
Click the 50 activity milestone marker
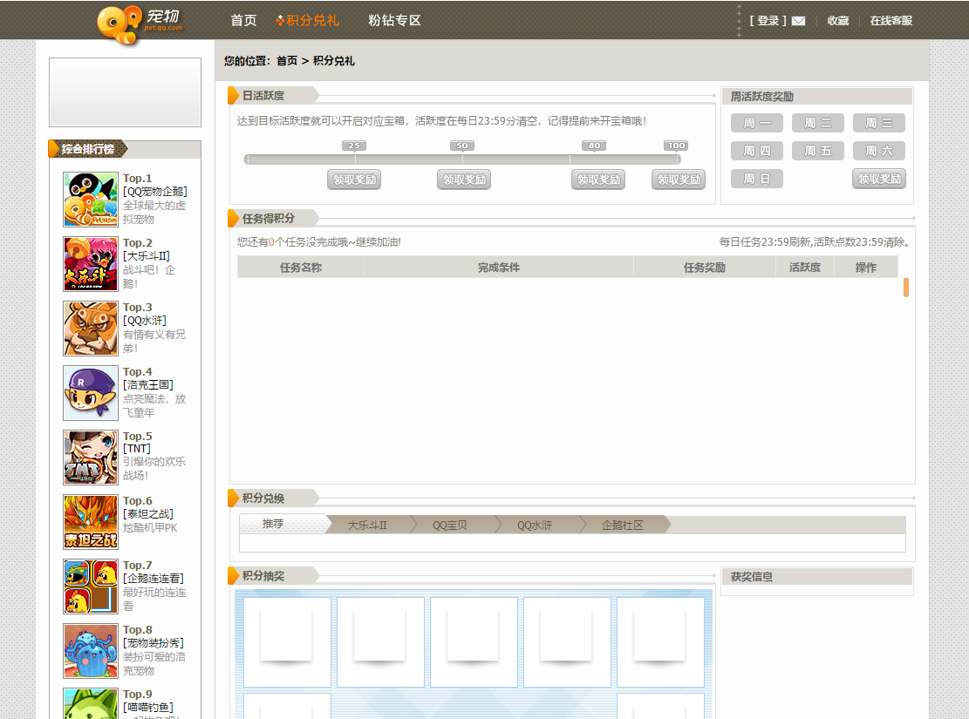(x=462, y=146)
